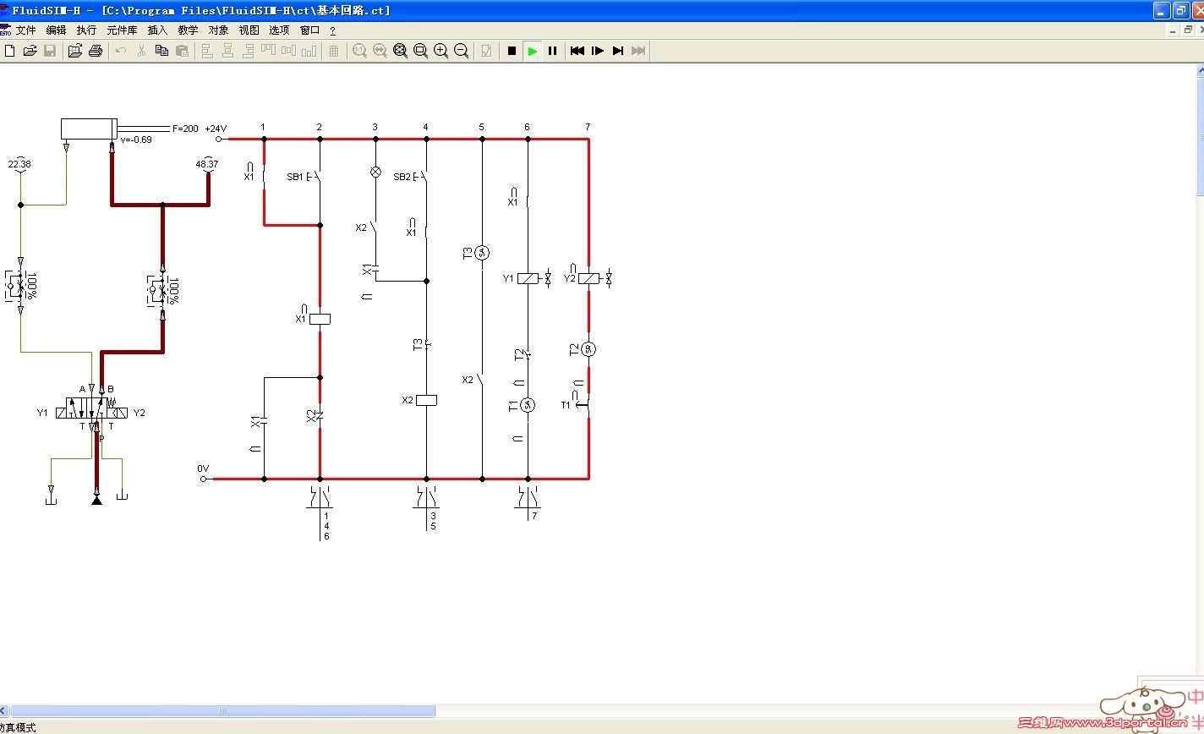The image size is (1204, 734).
Task: Actuate the SB2 pushbutton switch
Action: (x=421, y=177)
